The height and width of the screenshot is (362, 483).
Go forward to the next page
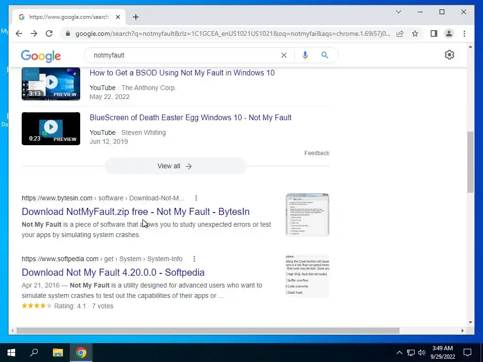34,33
